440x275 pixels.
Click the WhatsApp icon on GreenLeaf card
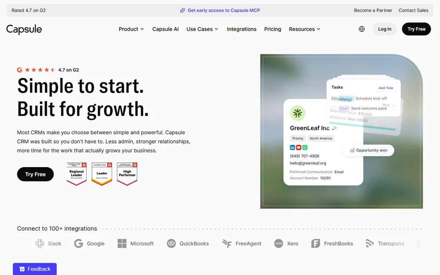tap(305, 147)
